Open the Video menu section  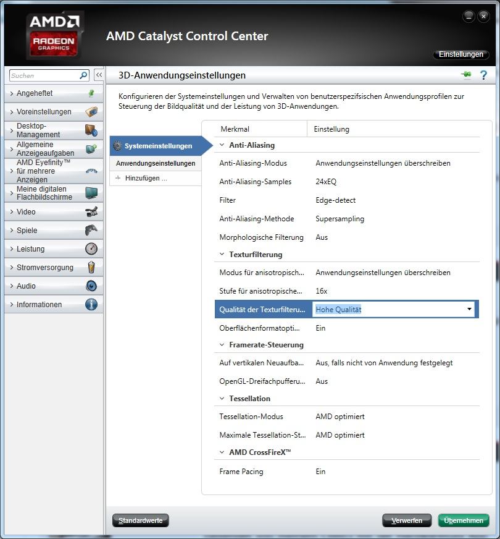(54, 212)
